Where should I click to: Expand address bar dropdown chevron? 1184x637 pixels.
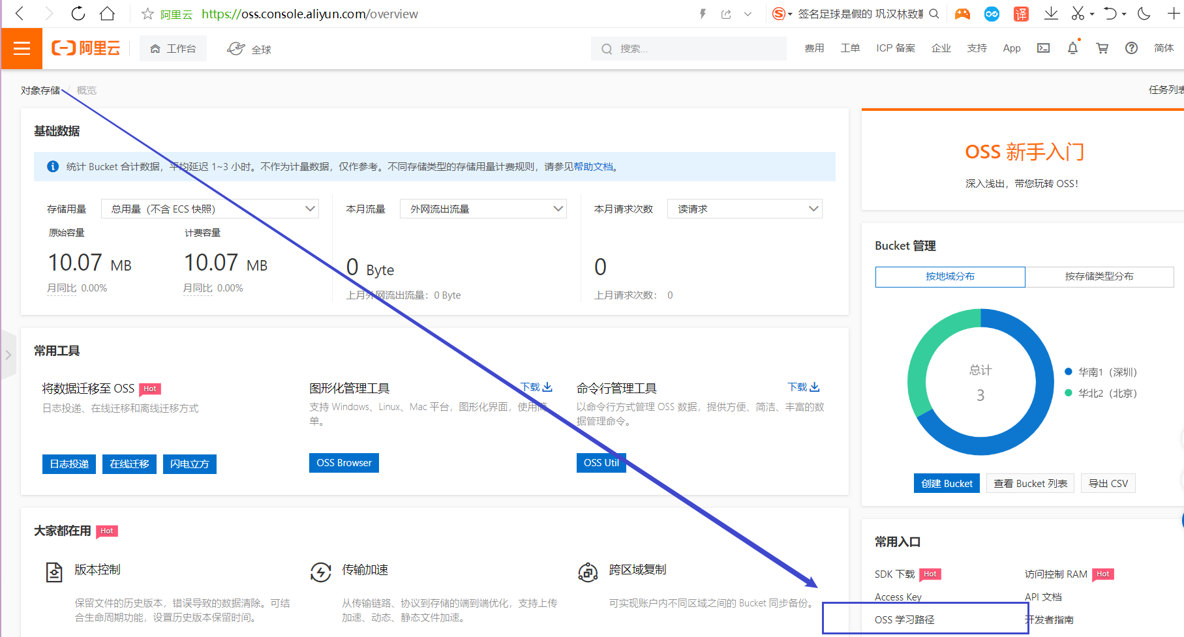click(748, 14)
